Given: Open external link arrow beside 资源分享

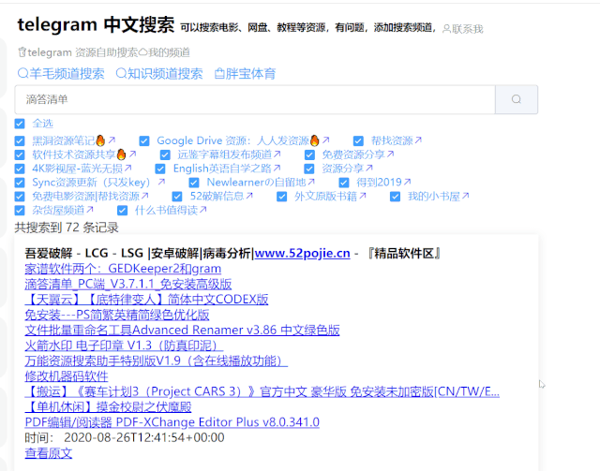Looking at the screenshot, I should (x=368, y=168).
